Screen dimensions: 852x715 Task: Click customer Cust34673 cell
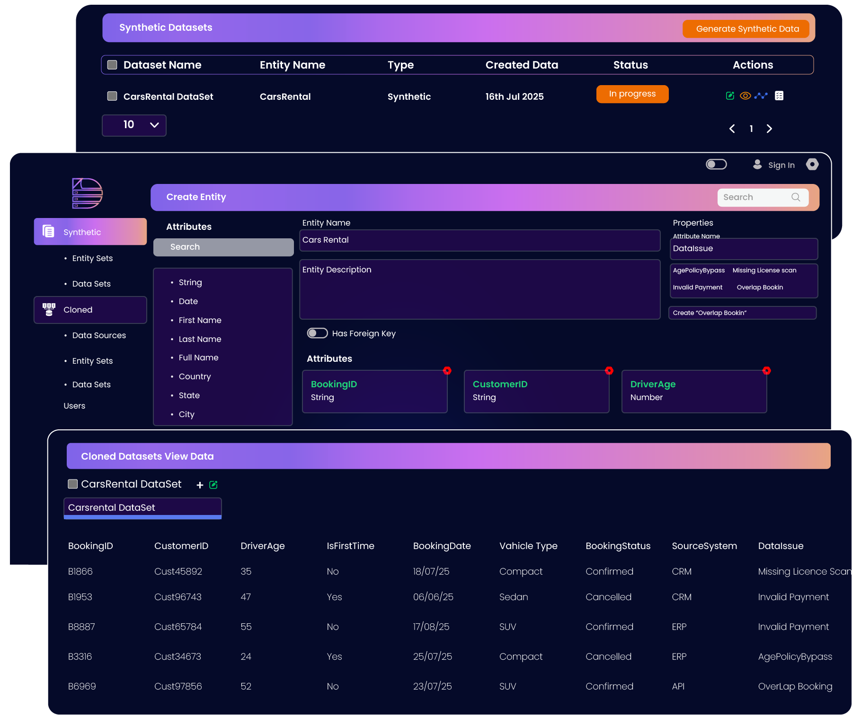(177, 657)
